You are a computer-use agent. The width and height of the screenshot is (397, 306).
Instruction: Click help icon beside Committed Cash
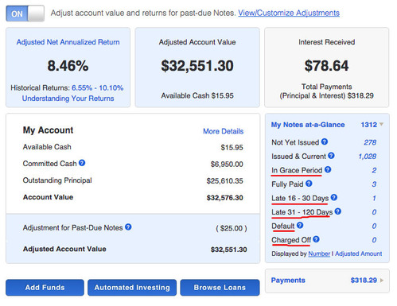click(82, 163)
